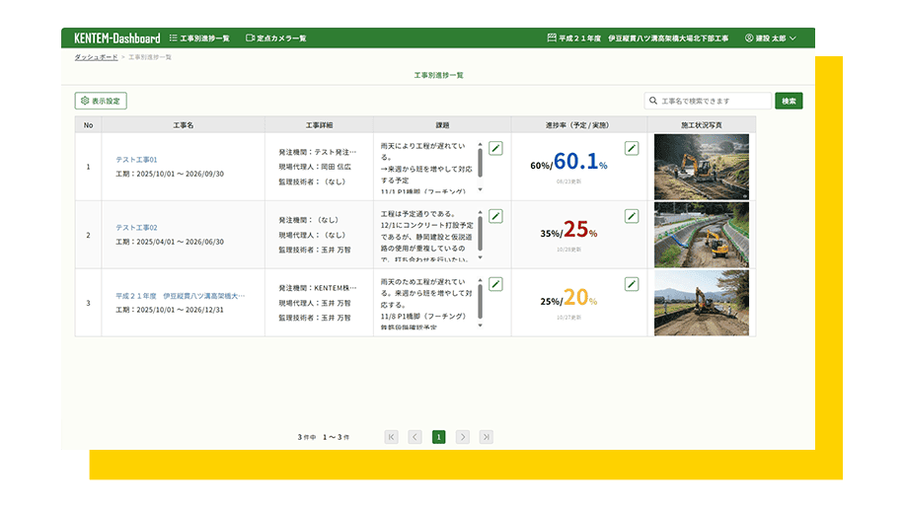Click the 60.1% progress value
This screenshot has height=508, width=904.
580,161
